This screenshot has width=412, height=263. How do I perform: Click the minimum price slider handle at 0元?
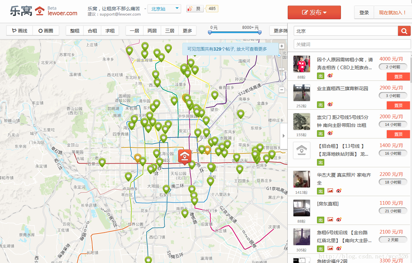pos(210,32)
